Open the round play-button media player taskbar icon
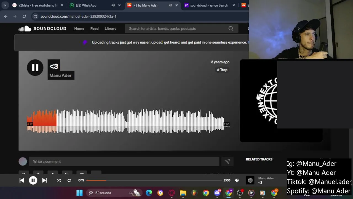 (x=251, y=193)
